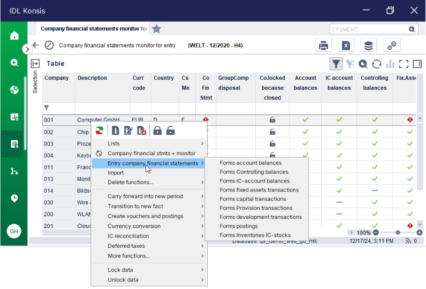Toggle fullscreen with the bracket corners icon
Viewport: 426px width, 289px height.
404,64
